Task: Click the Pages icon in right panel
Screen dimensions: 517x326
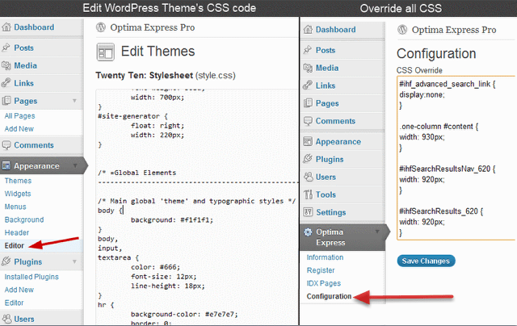Action: 308,103
